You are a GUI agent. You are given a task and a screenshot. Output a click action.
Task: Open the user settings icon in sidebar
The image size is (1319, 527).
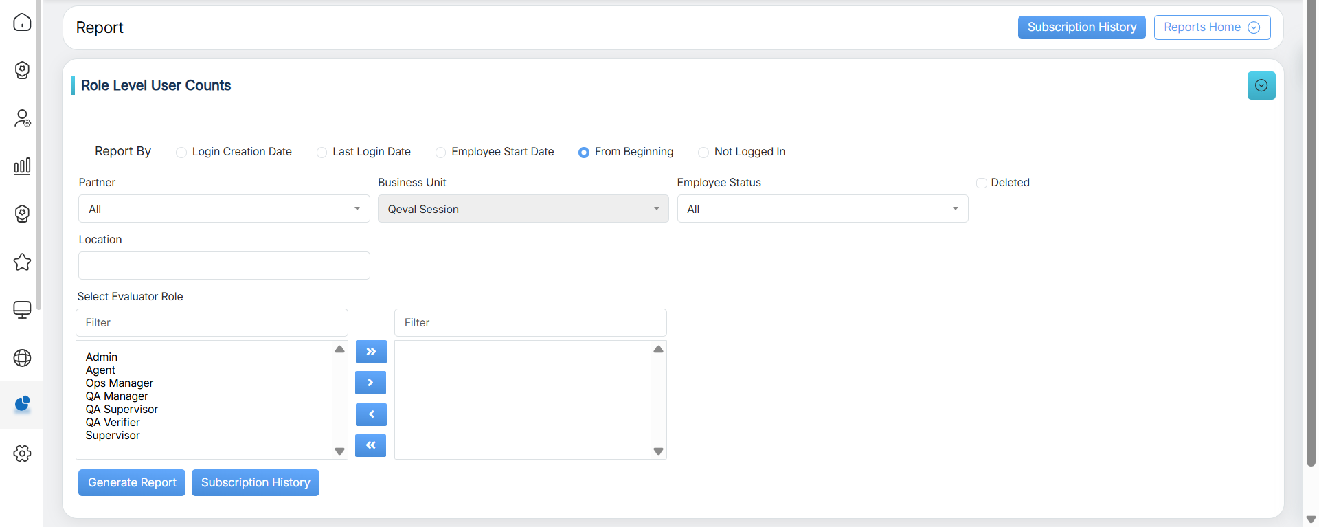[x=22, y=118]
